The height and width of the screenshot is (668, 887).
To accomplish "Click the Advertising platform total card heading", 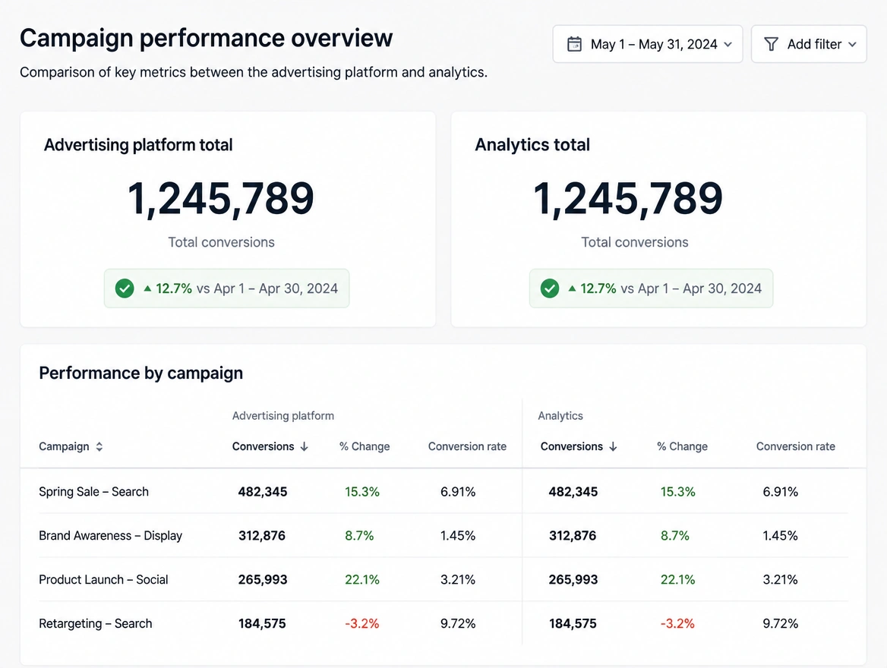I will (x=138, y=145).
